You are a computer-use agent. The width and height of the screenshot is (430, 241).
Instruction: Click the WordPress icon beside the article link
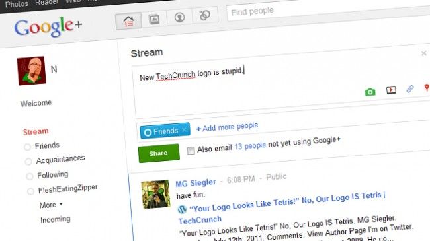[182, 209]
